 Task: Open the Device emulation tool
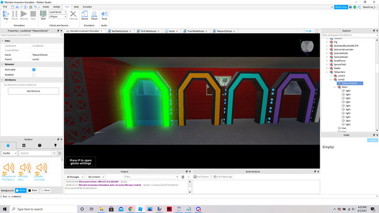click(85, 15)
